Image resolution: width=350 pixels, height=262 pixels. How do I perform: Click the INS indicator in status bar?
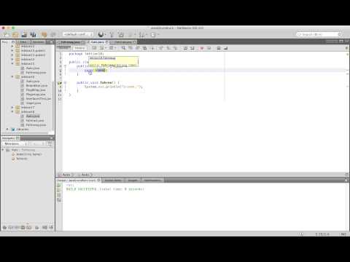pyautogui.click(x=343, y=234)
